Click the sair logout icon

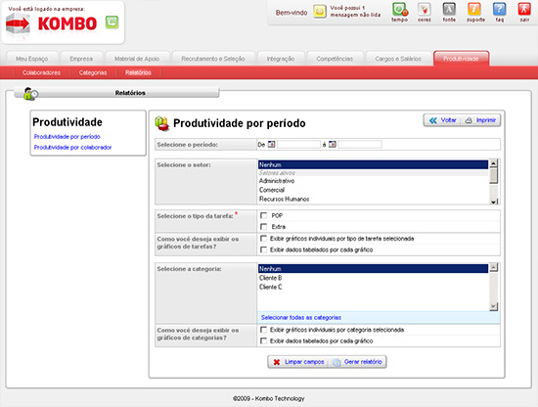coord(524,9)
